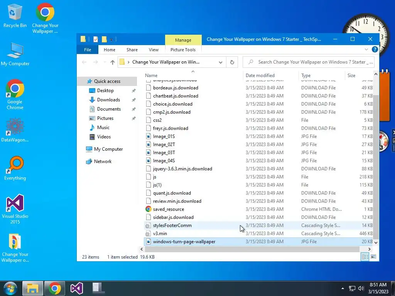Select Quick access in navigation pane
Screen dimensions: 395x296
[107, 81]
